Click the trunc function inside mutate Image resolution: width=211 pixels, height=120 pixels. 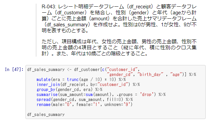coord(73,80)
